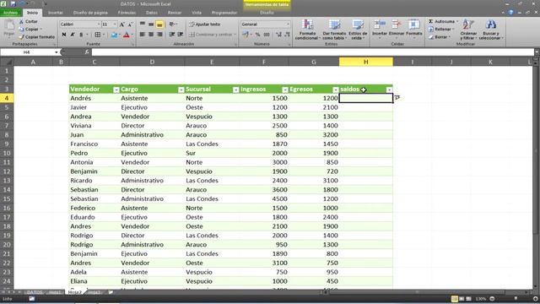Switch to the Insertar tab

[x=55, y=13]
